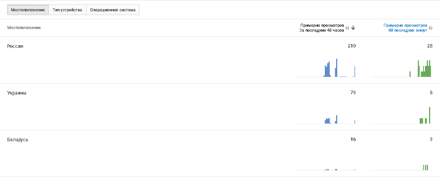Click the Местоположение column header
The image size is (440, 177).
(24, 28)
